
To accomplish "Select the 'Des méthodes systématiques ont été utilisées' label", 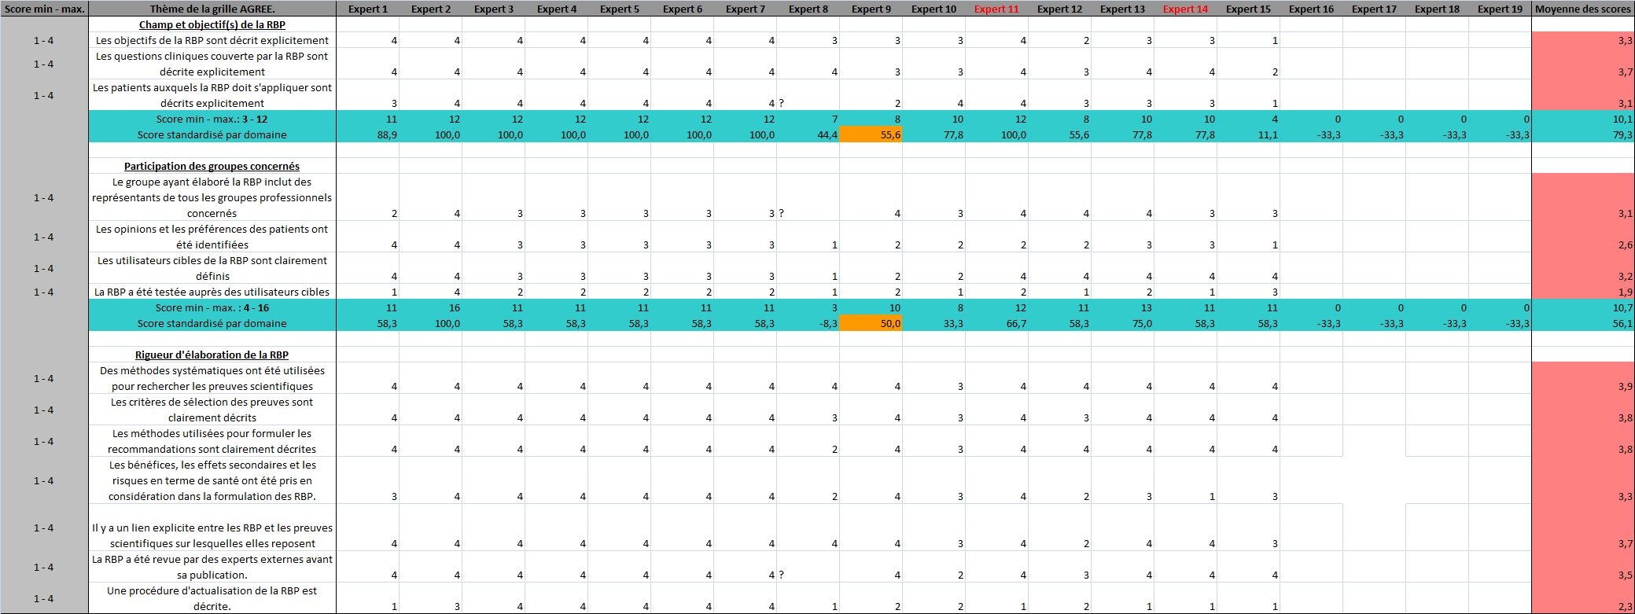I will (x=212, y=378).
